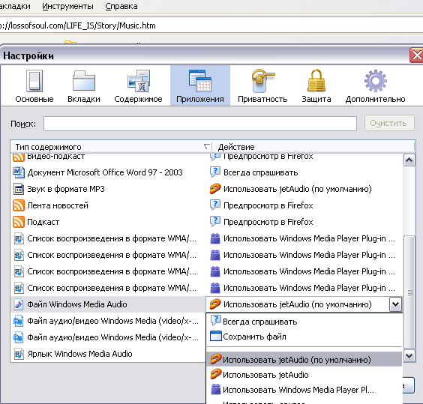Viewport: 423px width, 404px height.
Task: Switch to the Вкладки settings panel
Action: click(x=84, y=86)
